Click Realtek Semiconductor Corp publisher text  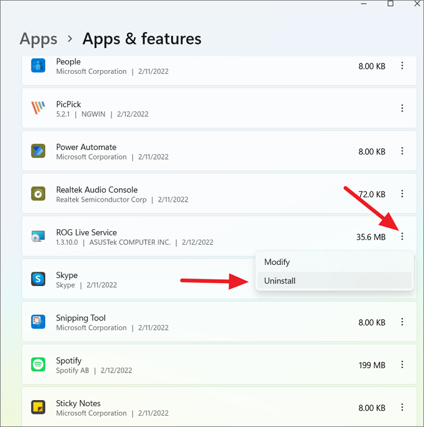[x=101, y=200]
